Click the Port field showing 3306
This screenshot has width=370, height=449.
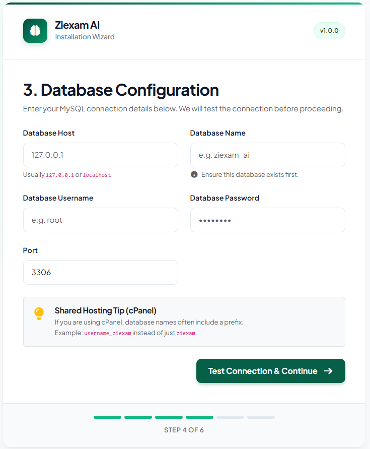[100, 272]
